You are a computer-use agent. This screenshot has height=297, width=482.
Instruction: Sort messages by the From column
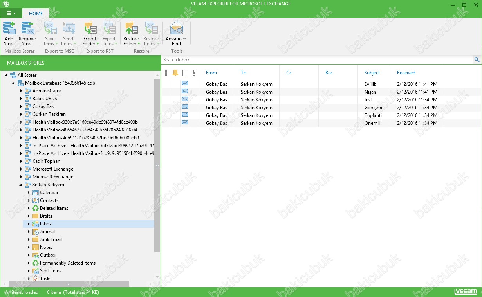click(211, 73)
